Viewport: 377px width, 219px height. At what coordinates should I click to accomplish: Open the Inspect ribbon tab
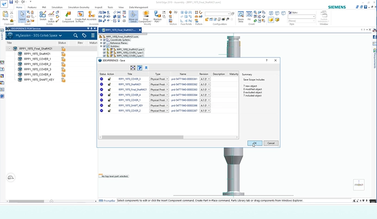tap(98, 7)
